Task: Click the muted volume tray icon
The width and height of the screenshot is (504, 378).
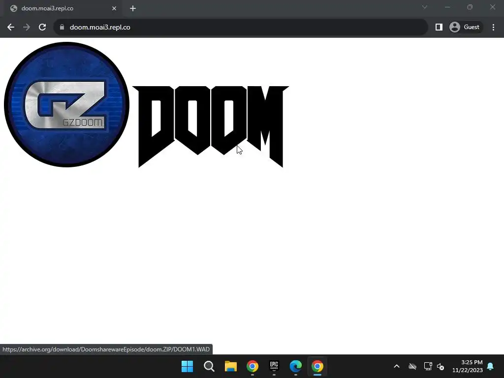Action: [x=441, y=366]
